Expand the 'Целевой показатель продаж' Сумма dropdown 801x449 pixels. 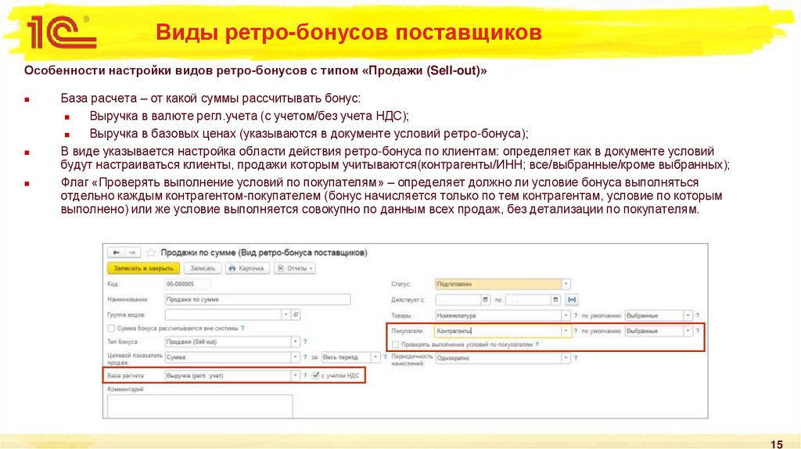tap(295, 357)
